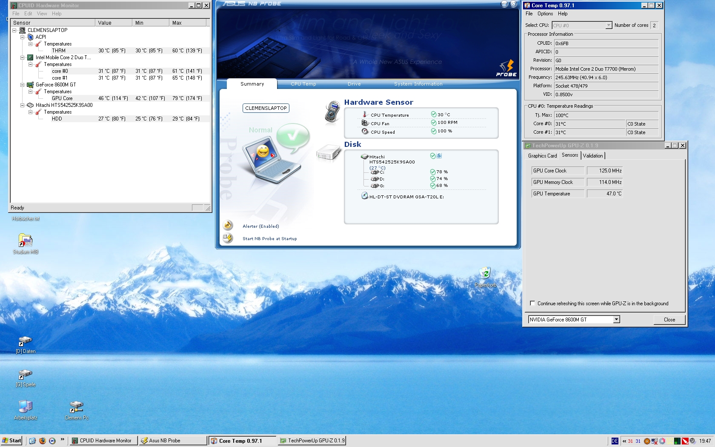Collapse Temperatures node under ACPI
The image size is (715, 447).
pyautogui.click(x=30, y=44)
